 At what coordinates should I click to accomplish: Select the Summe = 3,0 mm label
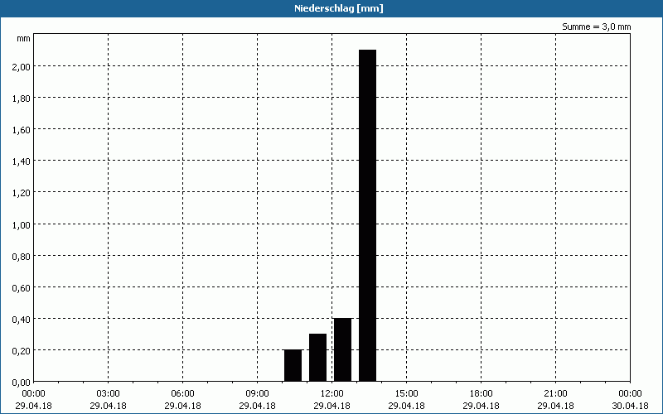[x=596, y=26]
